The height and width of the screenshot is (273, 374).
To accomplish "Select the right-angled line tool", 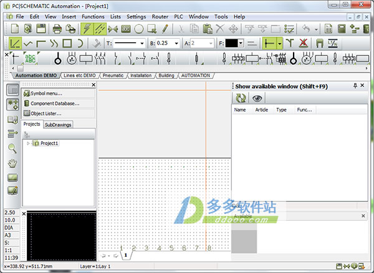I will tap(41, 44).
